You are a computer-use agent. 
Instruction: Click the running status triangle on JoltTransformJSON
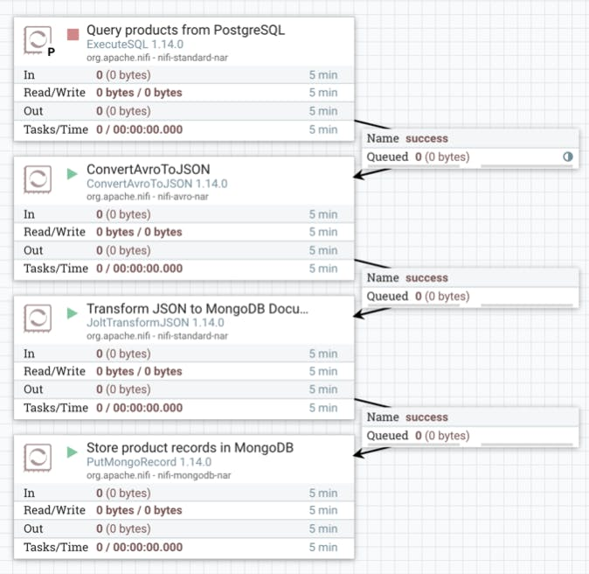point(73,313)
